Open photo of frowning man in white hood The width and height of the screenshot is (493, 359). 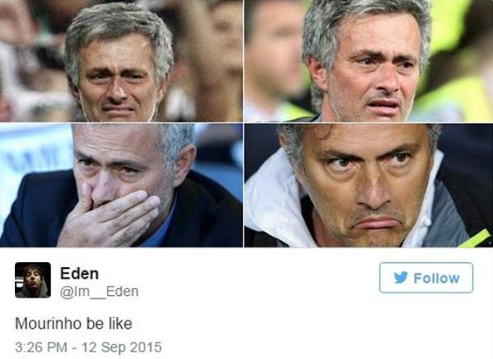point(368,185)
